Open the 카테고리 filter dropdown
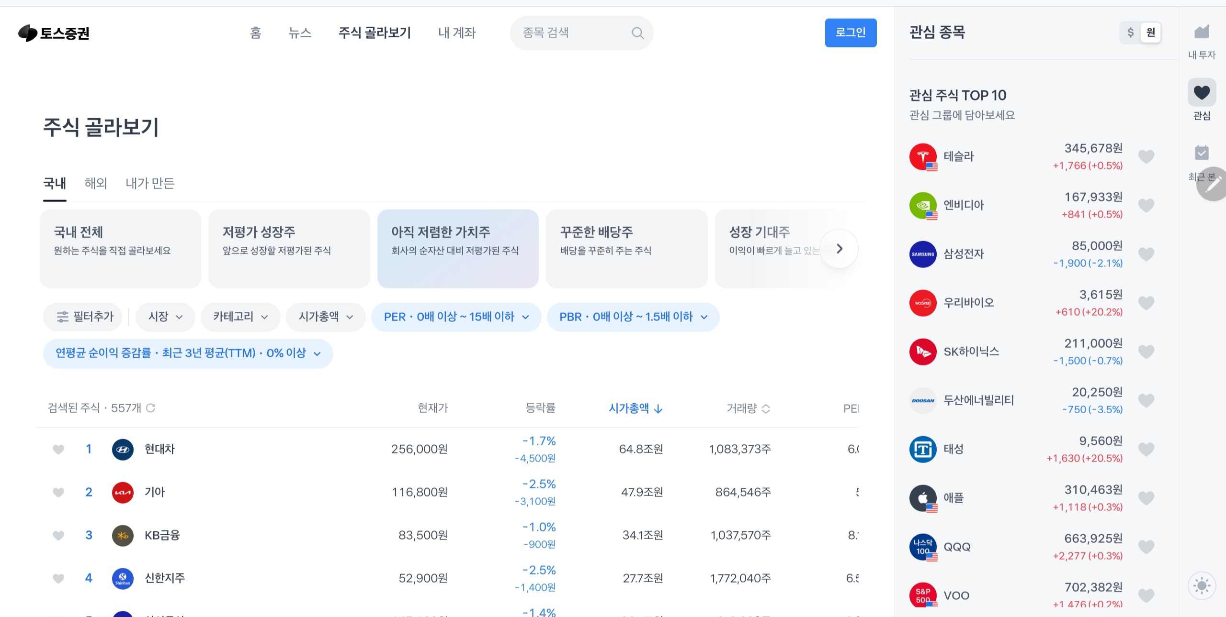The image size is (1226, 617). coord(240,317)
